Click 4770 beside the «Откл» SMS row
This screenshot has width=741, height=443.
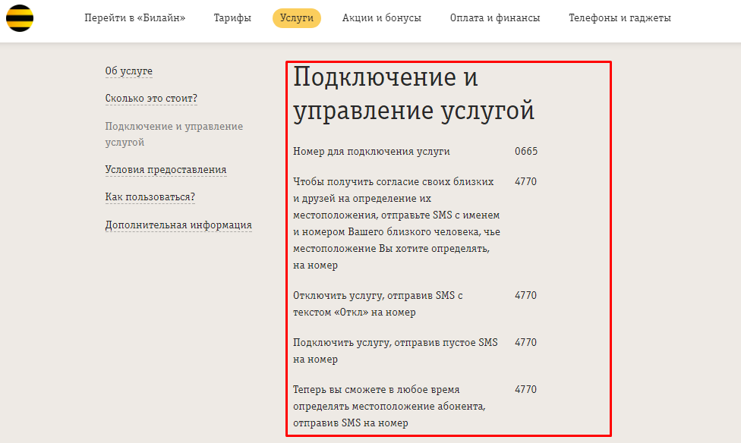tap(525, 296)
